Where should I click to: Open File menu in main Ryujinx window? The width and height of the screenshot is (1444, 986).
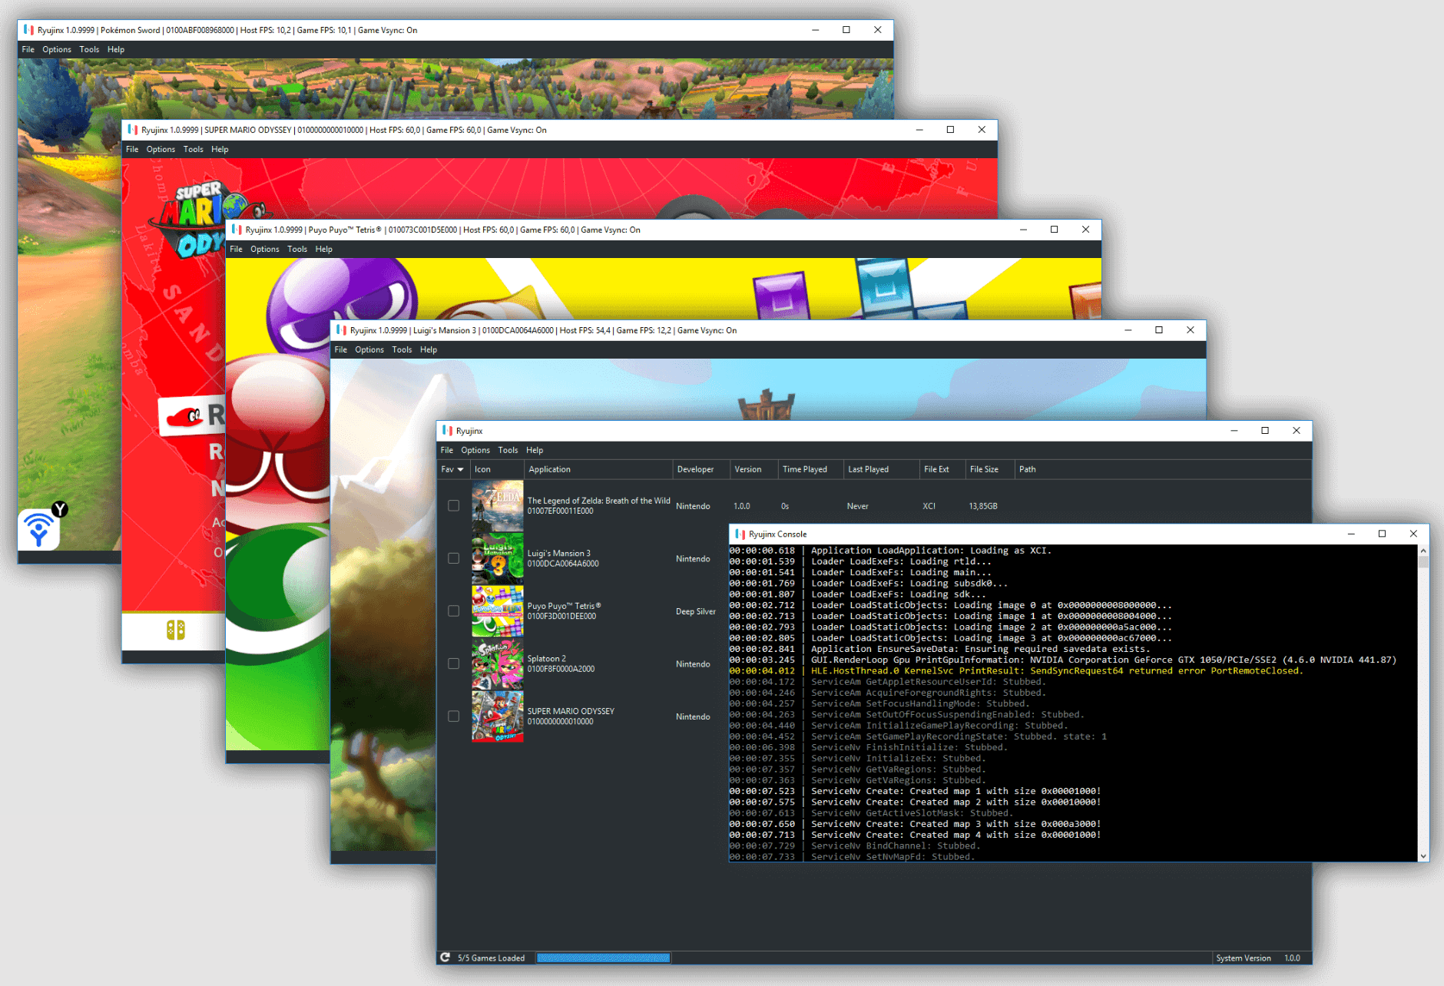pyautogui.click(x=447, y=450)
